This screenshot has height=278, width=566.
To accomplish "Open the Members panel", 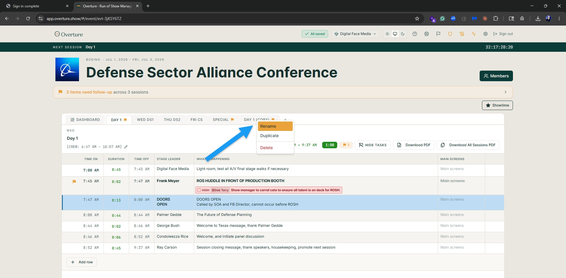I will click(x=496, y=76).
